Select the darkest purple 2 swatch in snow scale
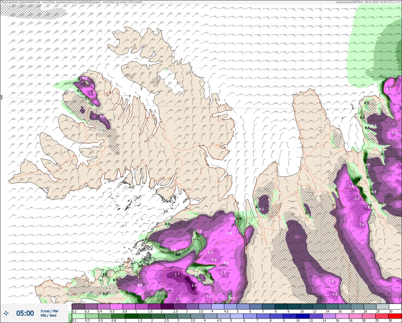The image size is (402, 323). click(x=167, y=306)
